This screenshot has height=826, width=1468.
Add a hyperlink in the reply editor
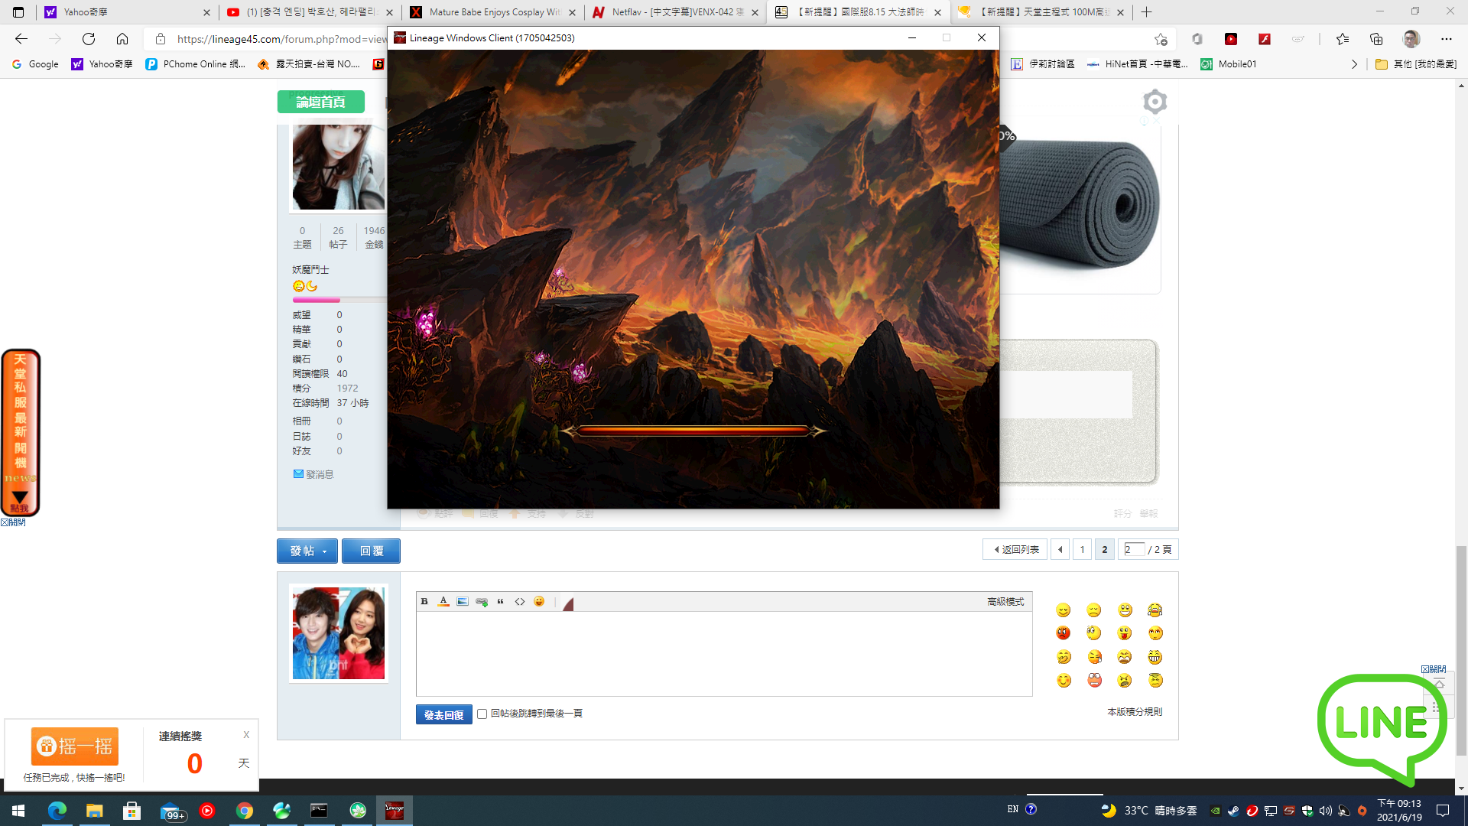tap(482, 602)
